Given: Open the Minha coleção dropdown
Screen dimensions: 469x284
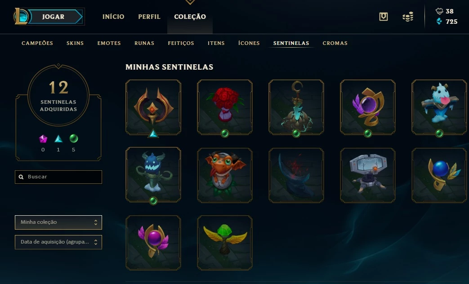Looking at the screenshot, I should [x=58, y=222].
